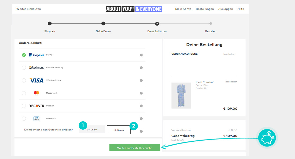
Task: Open info icon for Diners club
Action: 141,119
